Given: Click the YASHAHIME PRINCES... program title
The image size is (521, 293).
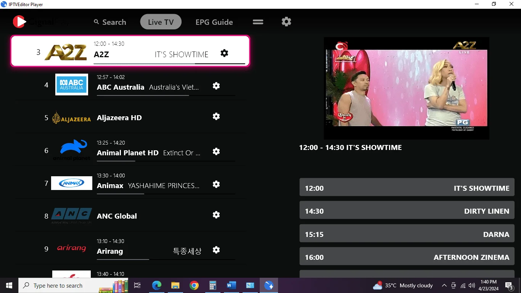Looking at the screenshot, I should [164, 186].
